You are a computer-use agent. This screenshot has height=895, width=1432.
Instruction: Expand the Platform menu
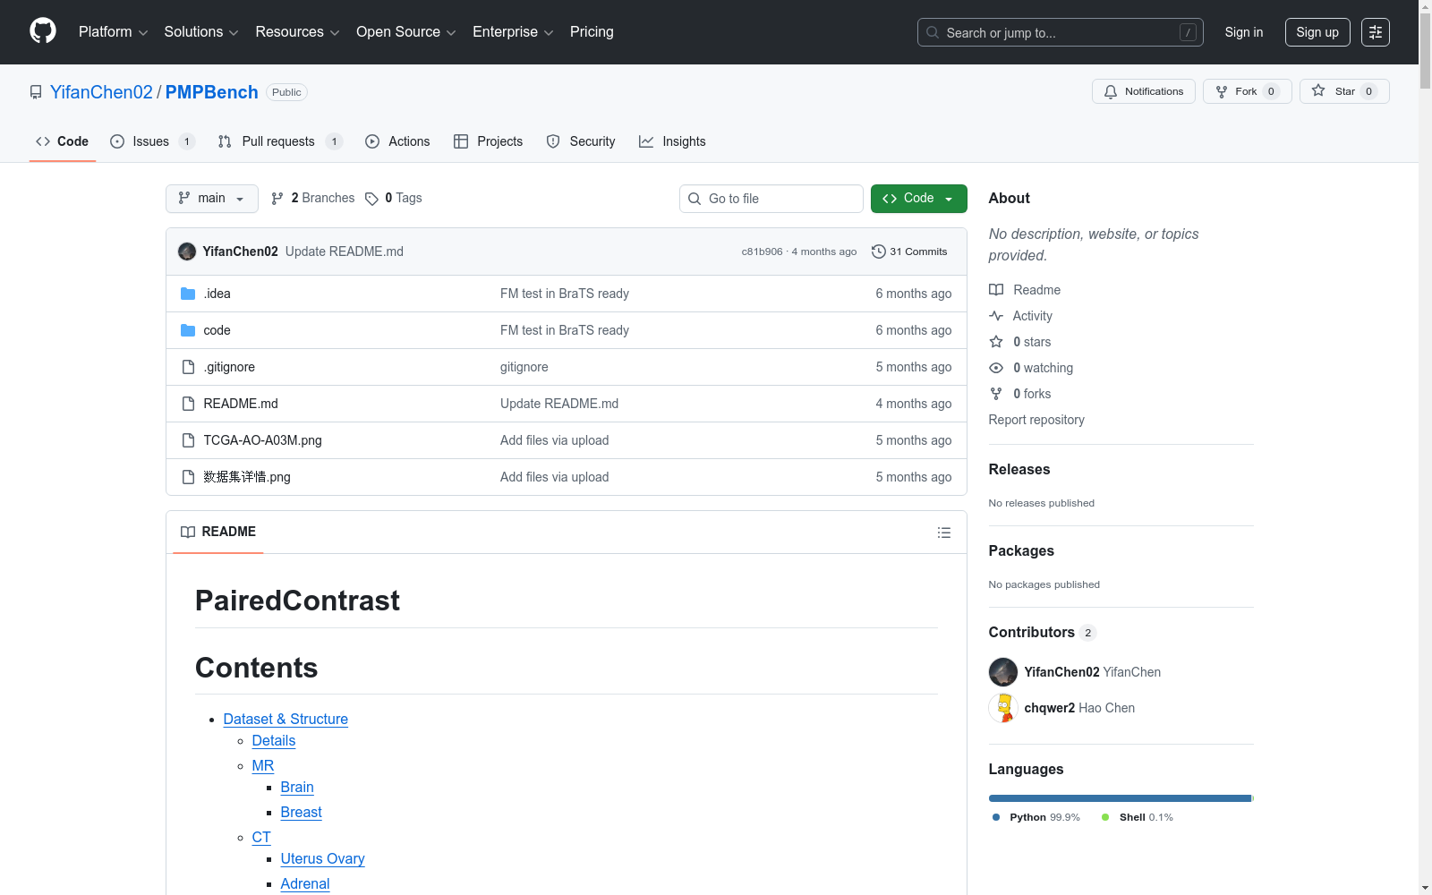pyautogui.click(x=114, y=32)
